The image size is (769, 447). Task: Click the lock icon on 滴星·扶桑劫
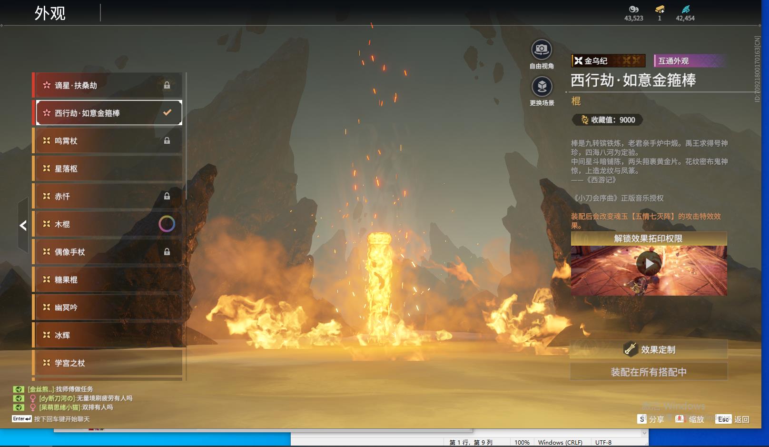click(x=167, y=85)
